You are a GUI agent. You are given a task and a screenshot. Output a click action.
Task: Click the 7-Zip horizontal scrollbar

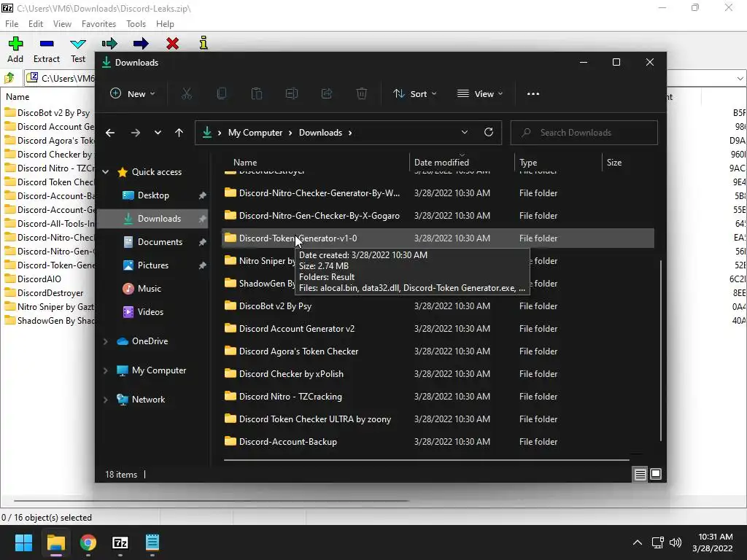click(x=212, y=501)
